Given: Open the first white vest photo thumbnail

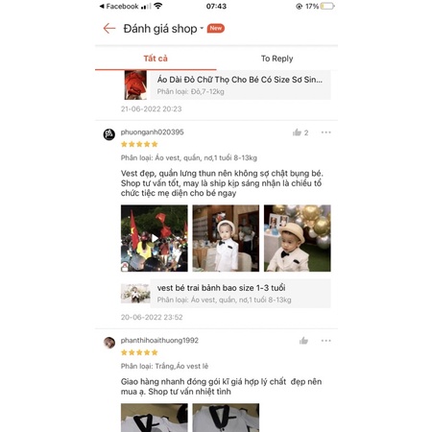Looking at the screenshot, I should coord(155,418).
